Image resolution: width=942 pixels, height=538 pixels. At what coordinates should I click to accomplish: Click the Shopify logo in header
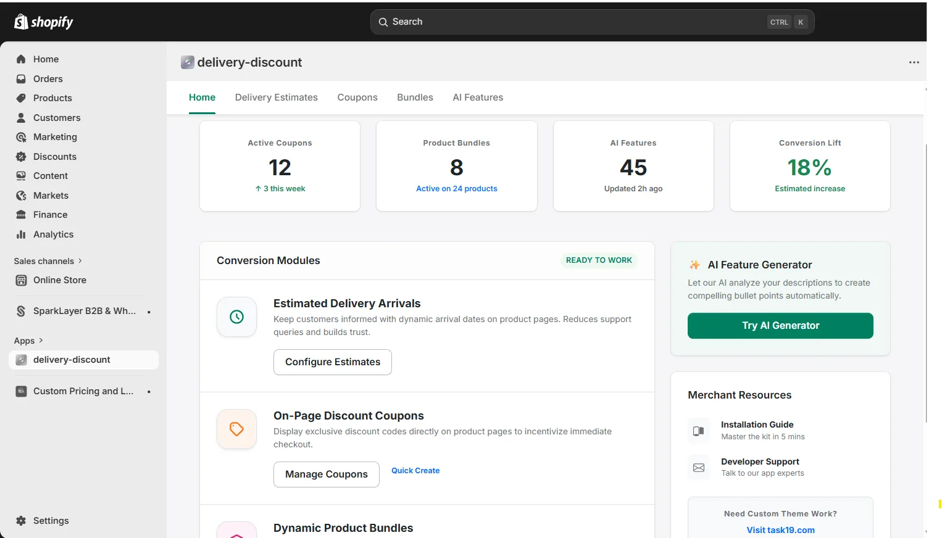(x=43, y=22)
